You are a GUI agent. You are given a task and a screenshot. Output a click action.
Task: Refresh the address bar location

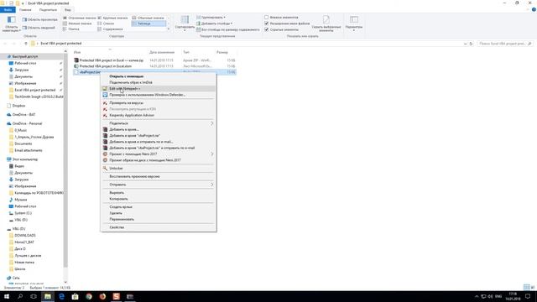(471, 44)
